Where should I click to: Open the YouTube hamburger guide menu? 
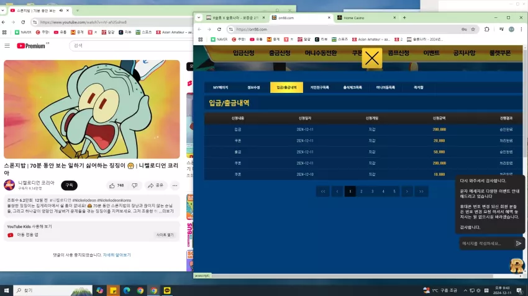coord(7,46)
